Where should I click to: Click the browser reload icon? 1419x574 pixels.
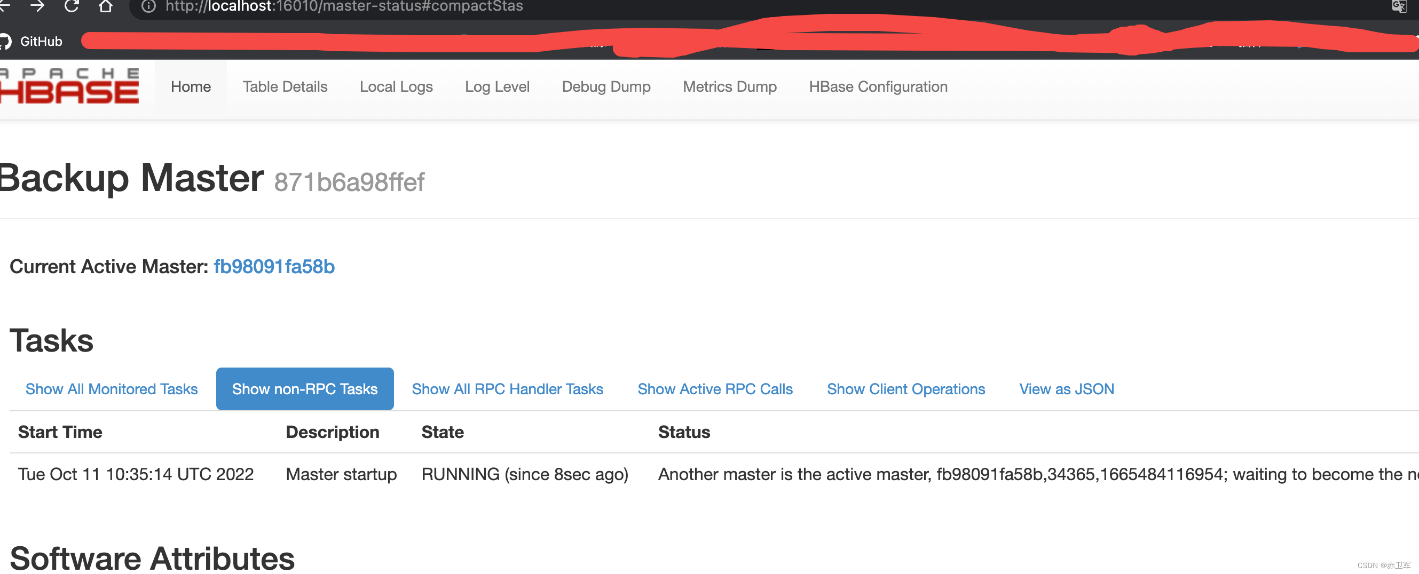click(72, 7)
